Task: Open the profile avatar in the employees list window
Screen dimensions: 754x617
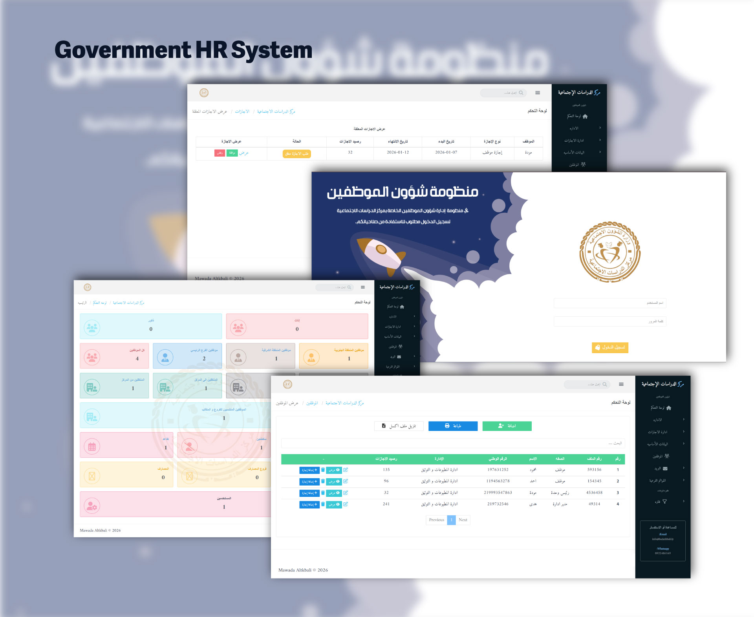Action: (287, 384)
